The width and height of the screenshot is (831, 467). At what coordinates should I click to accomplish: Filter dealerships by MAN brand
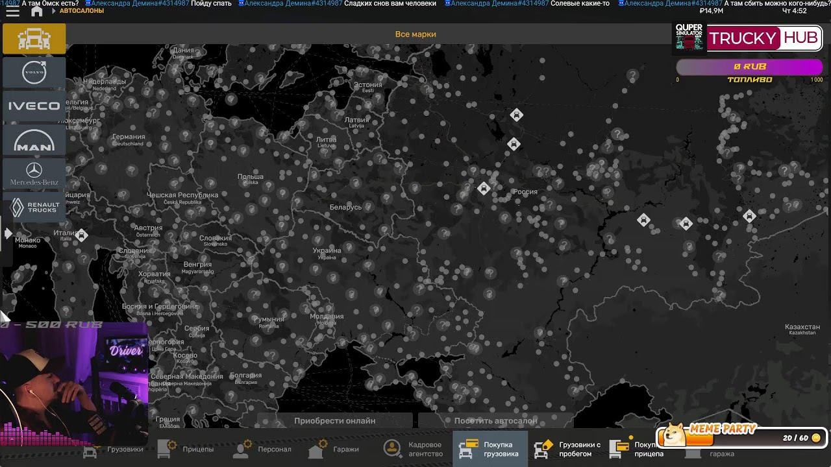(34, 139)
